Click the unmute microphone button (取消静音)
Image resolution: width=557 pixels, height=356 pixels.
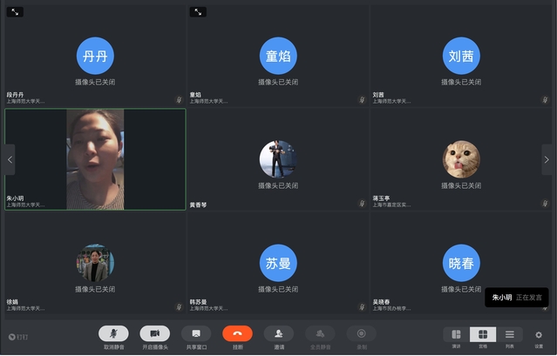click(113, 333)
